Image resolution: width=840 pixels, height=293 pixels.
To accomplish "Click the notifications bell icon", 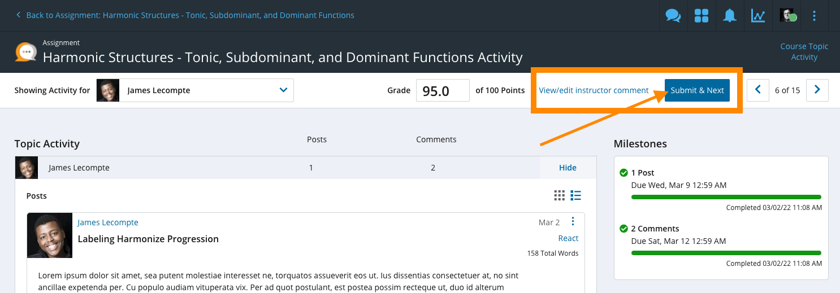I will (x=730, y=15).
